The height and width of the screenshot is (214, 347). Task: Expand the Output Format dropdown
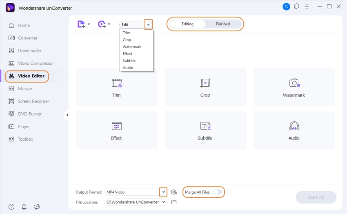164,192
